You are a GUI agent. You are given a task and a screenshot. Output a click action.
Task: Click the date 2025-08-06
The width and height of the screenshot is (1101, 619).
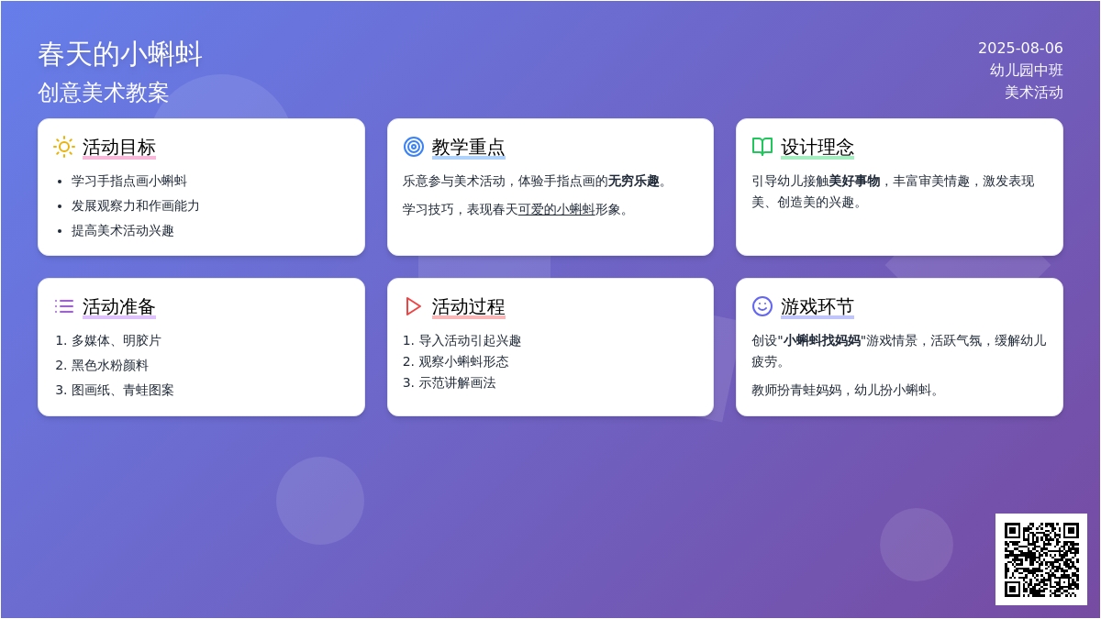tap(1020, 48)
